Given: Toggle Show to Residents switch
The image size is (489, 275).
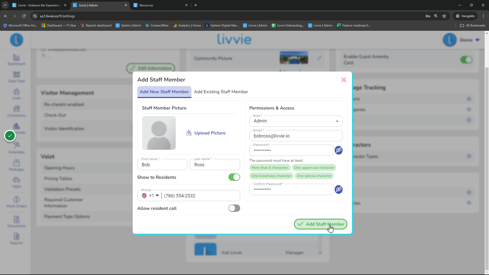Looking at the screenshot, I should point(234,177).
